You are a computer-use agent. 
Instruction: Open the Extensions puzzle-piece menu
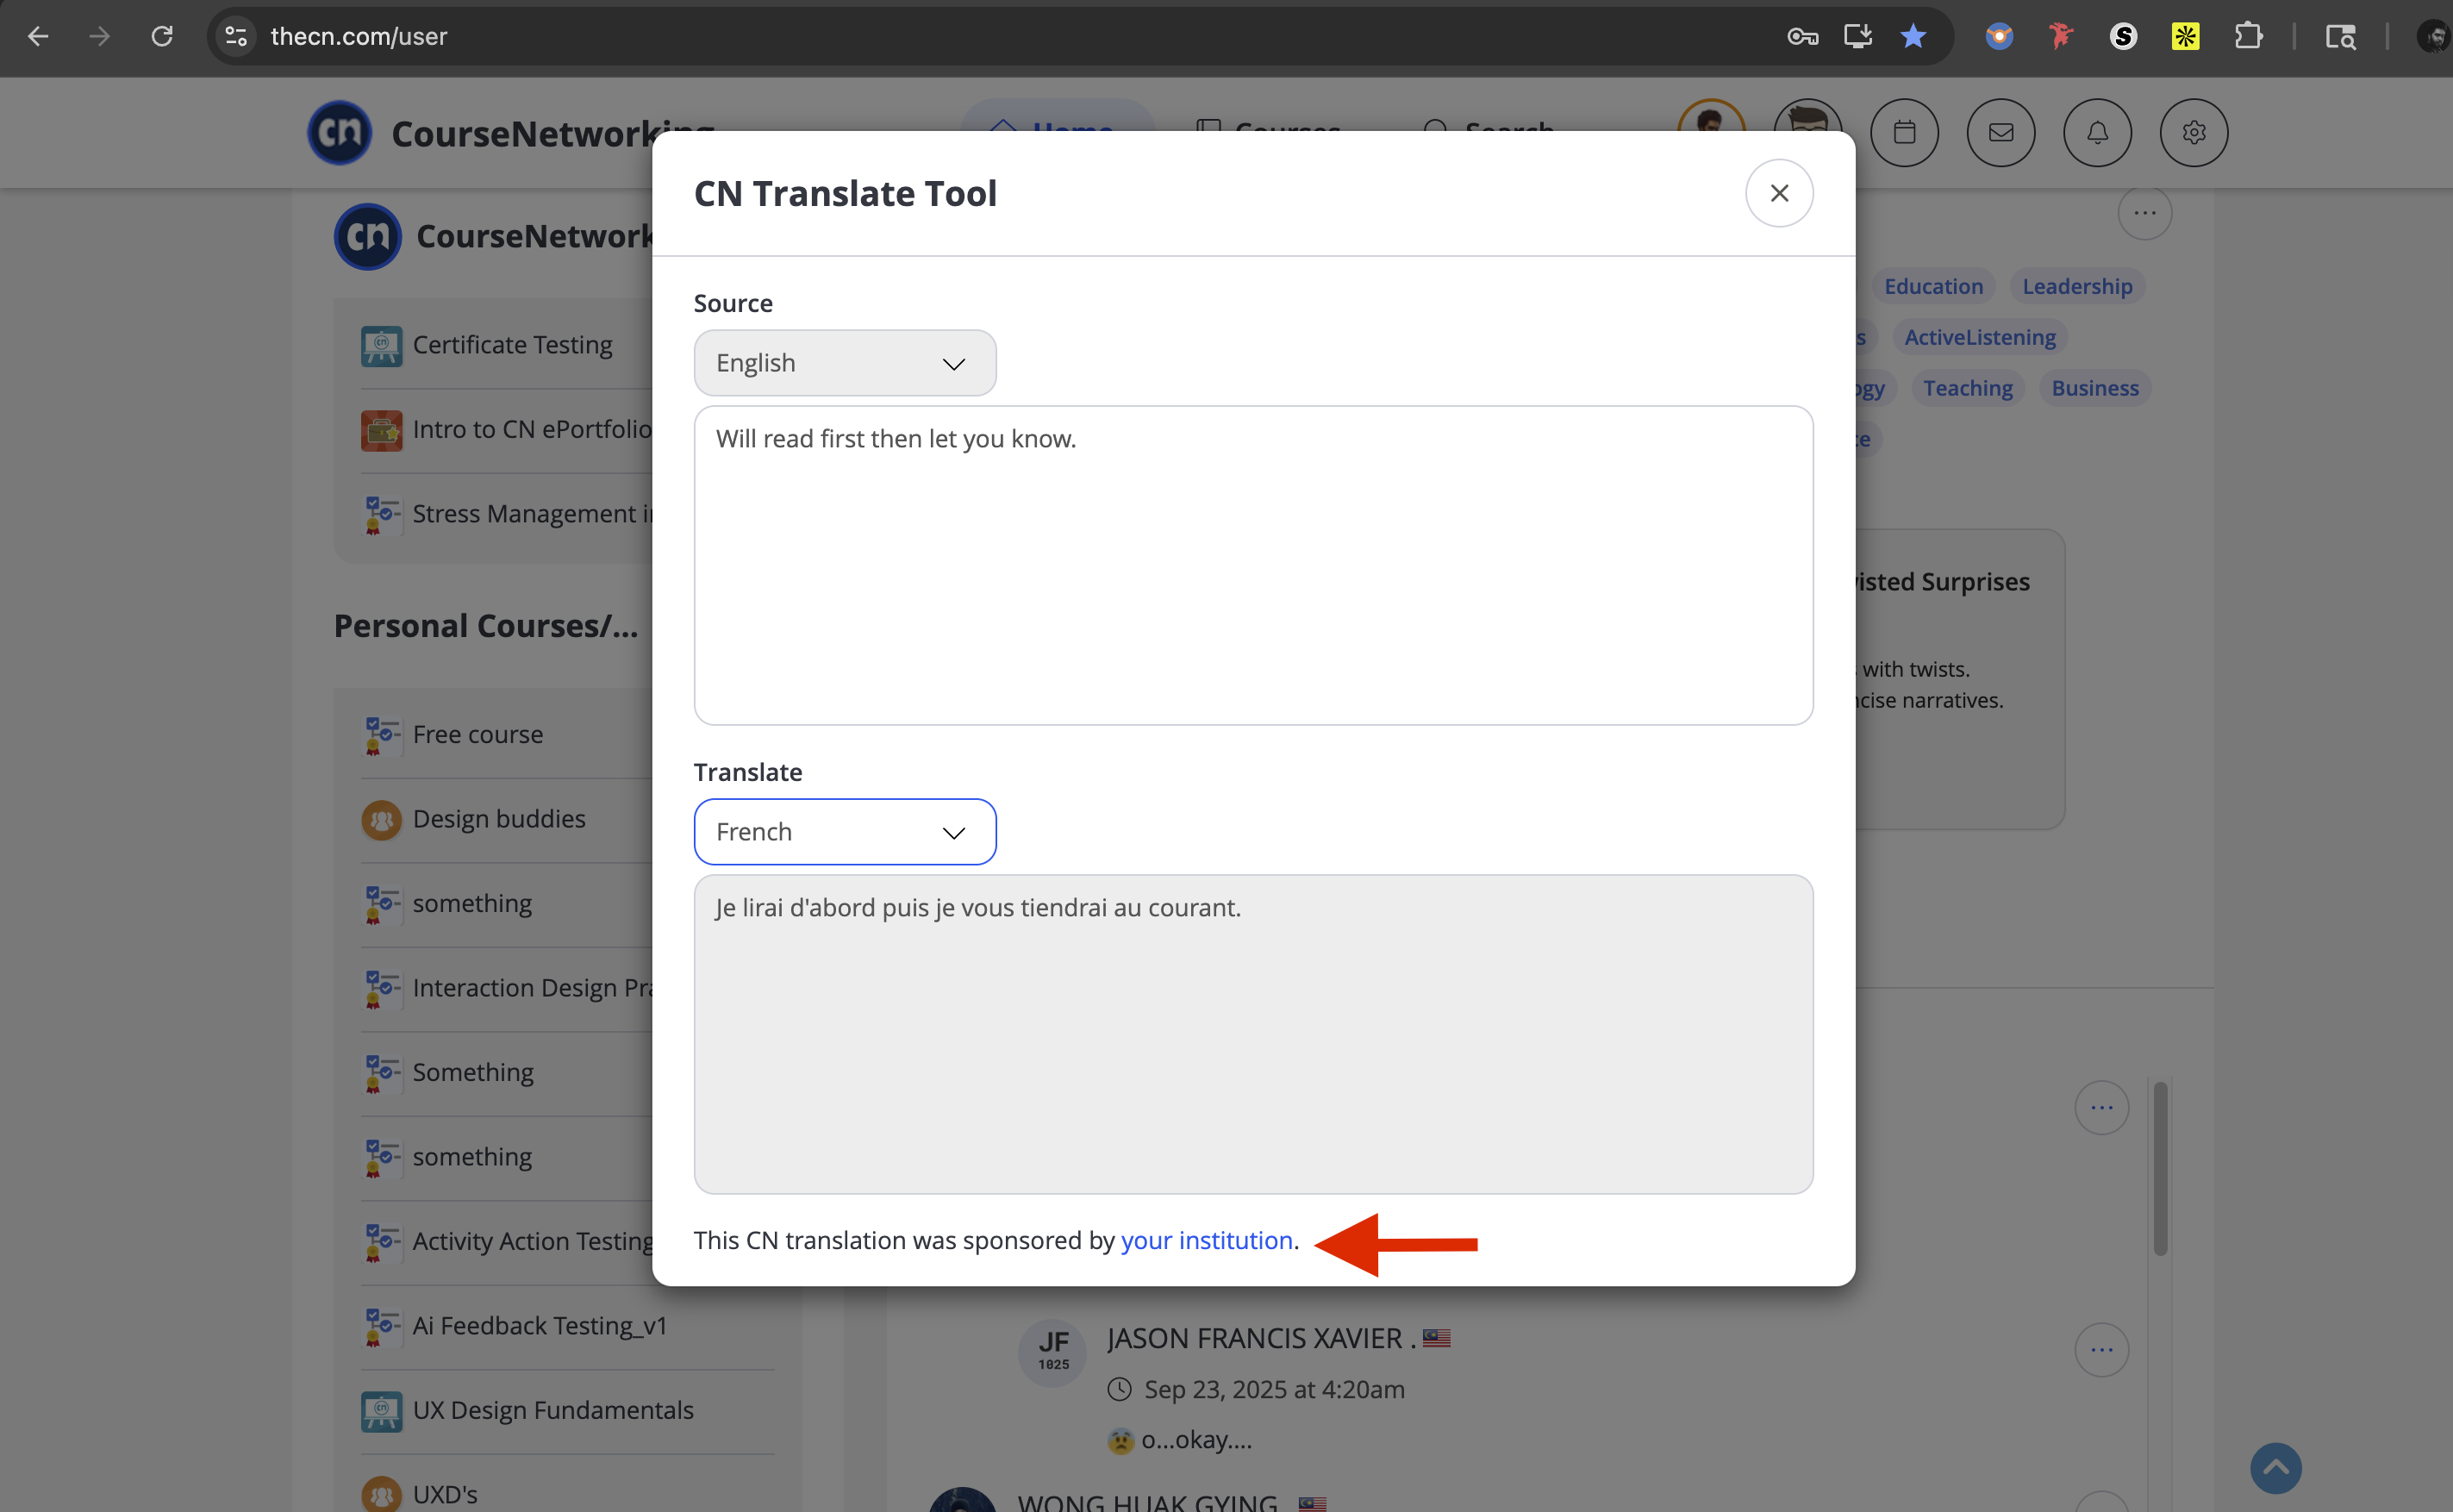pos(2248,37)
